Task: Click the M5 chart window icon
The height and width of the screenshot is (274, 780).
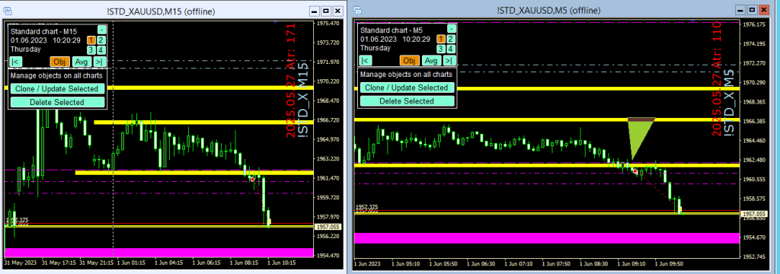Action: tap(358, 10)
